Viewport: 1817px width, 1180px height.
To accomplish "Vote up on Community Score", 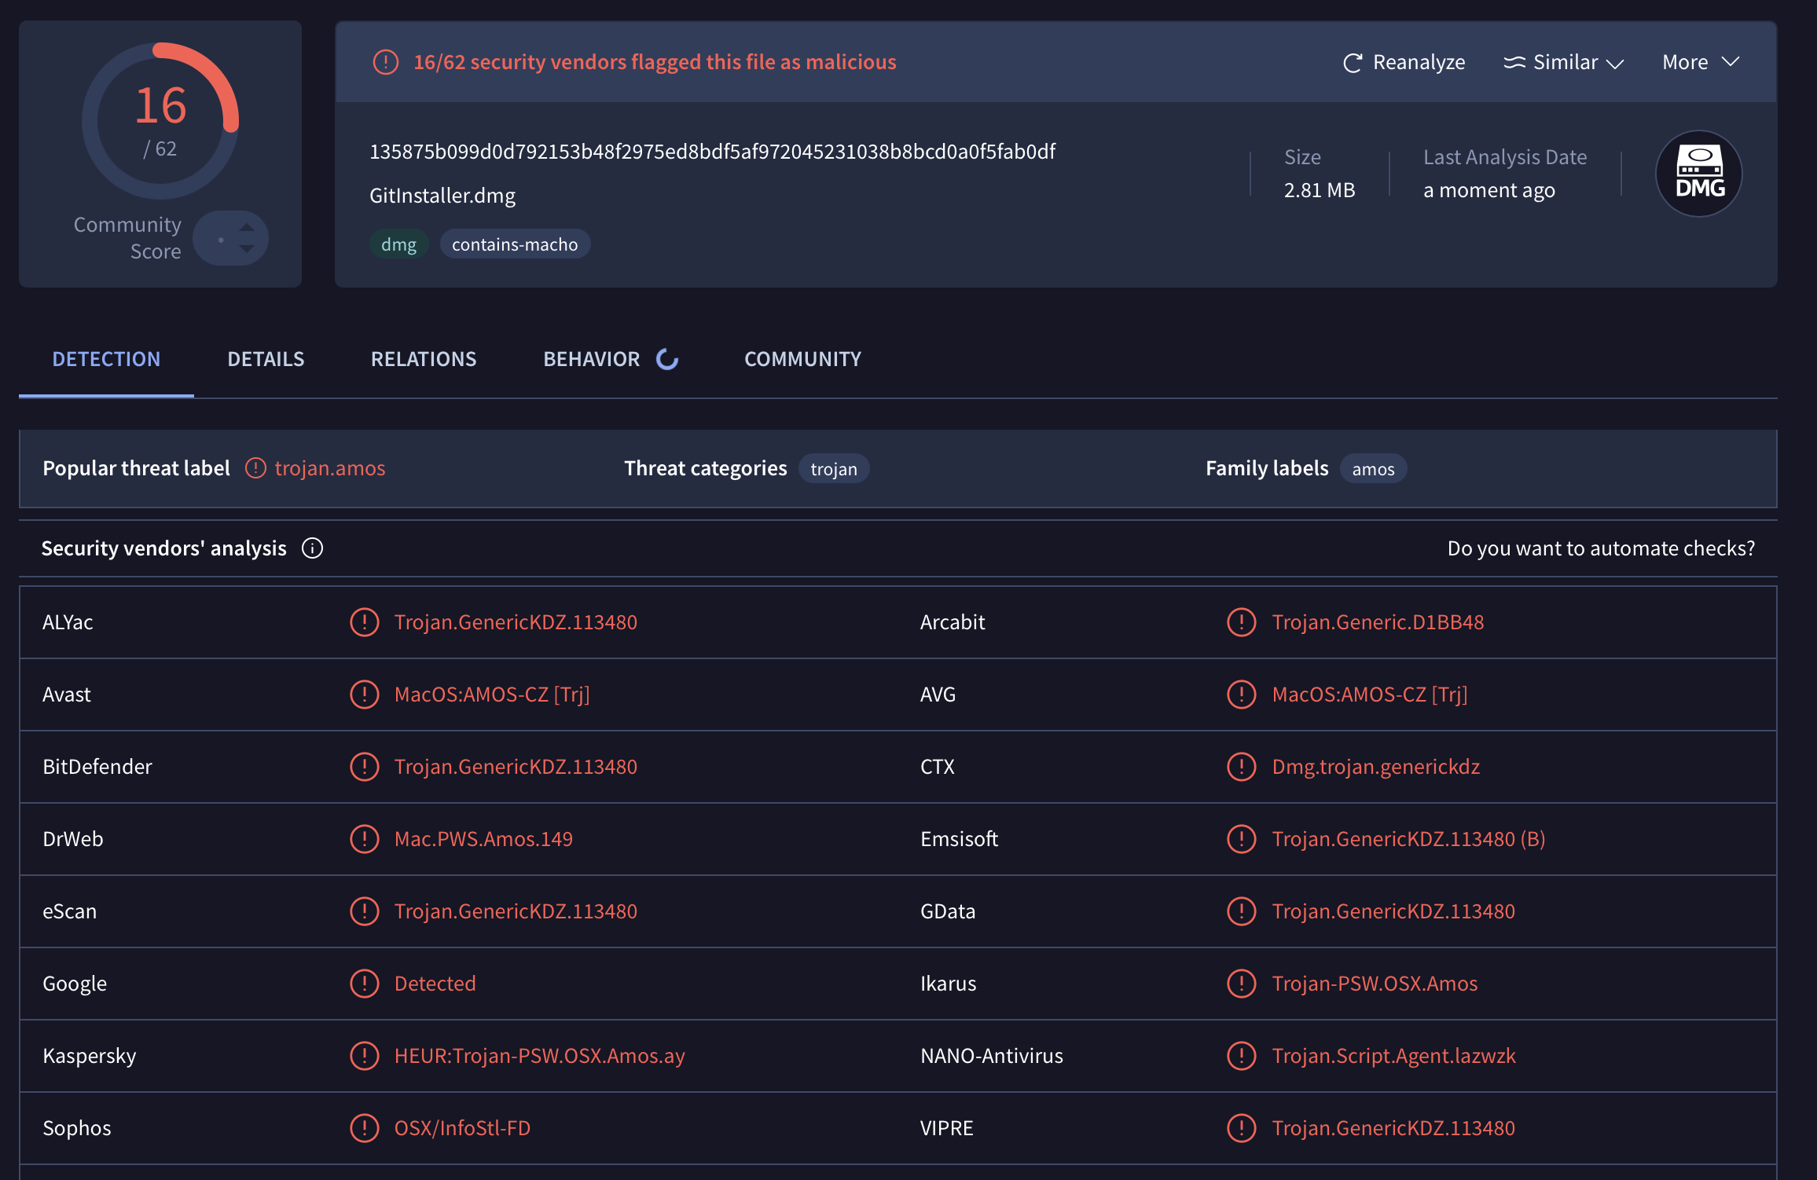I will (247, 227).
